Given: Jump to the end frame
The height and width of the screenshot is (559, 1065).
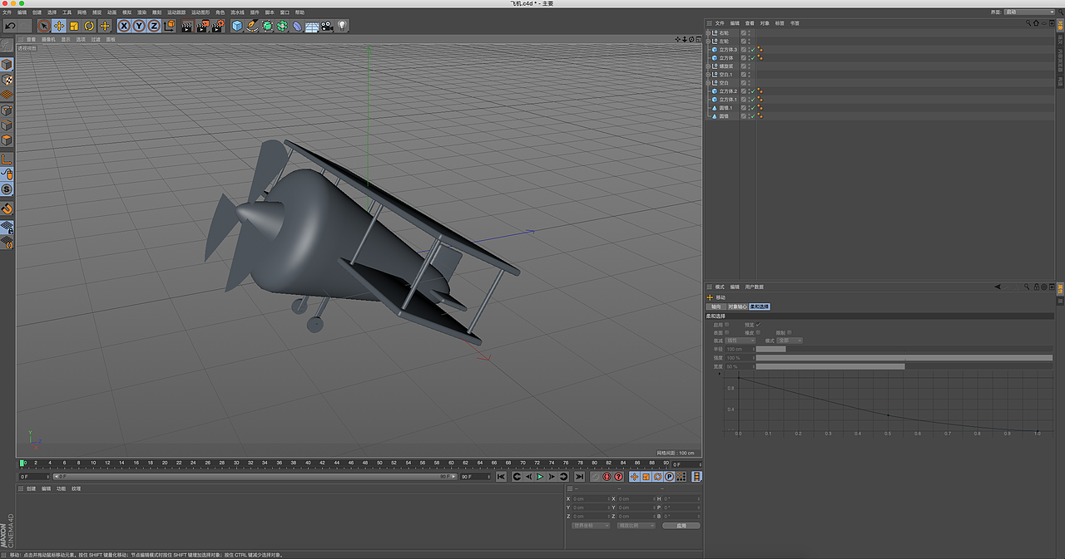Looking at the screenshot, I should pyautogui.click(x=579, y=477).
